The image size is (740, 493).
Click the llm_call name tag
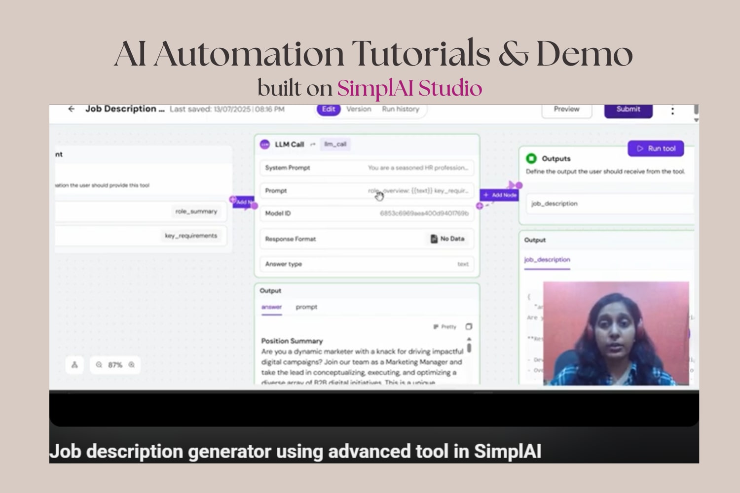pos(335,144)
